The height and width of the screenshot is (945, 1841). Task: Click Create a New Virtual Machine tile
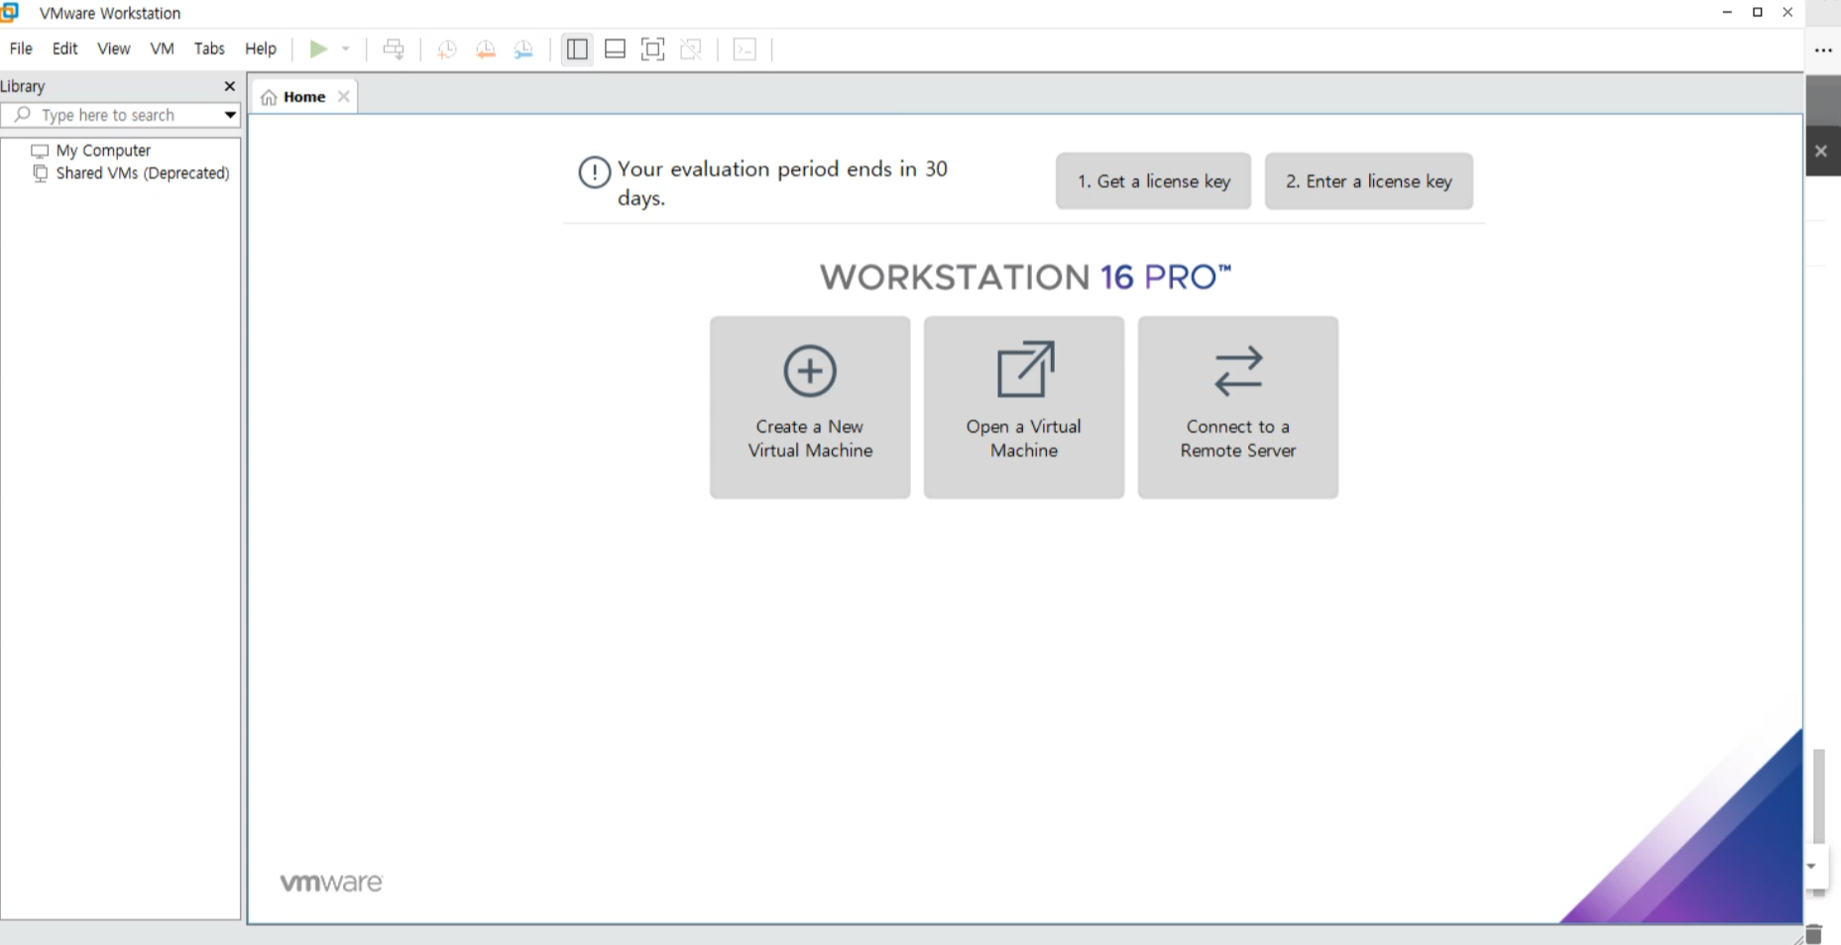[810, 407]
